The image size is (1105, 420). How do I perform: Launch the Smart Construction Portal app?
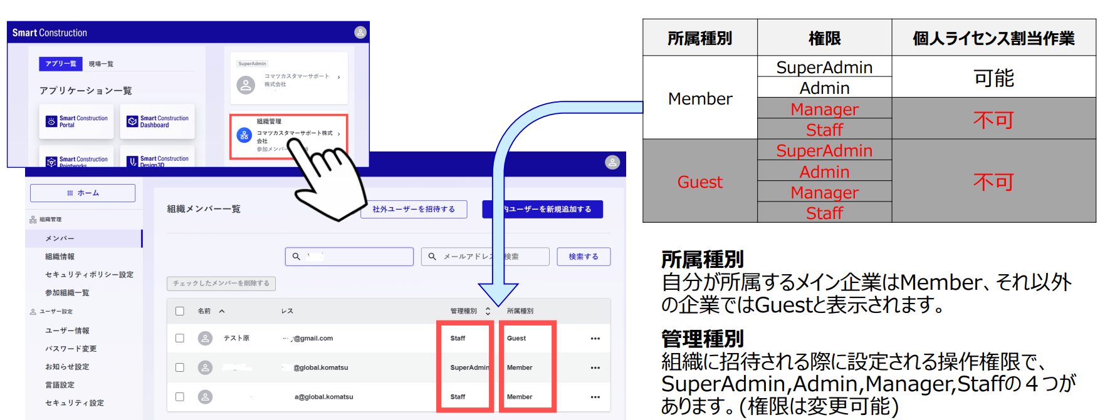[x=76, y=121]
